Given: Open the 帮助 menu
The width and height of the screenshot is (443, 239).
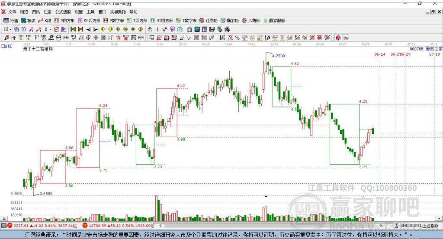Looking at the screenshot, I should [x=133, y=12].
